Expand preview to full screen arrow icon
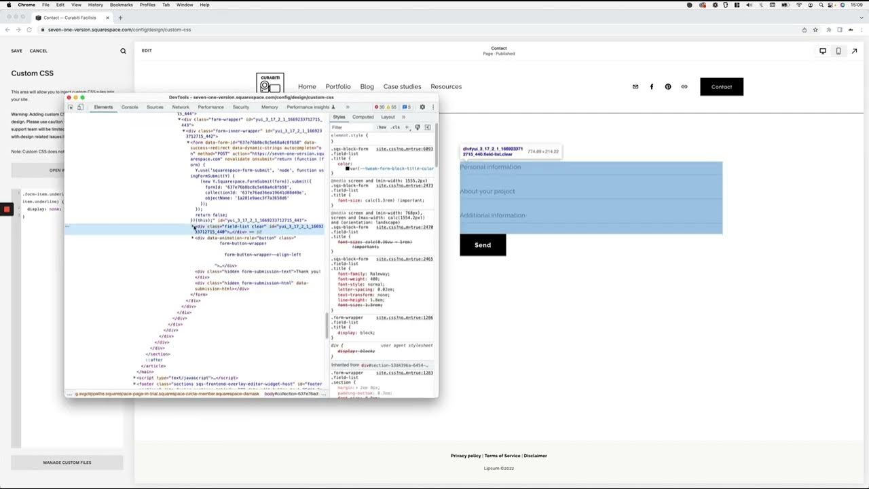 tap(854, 51)
